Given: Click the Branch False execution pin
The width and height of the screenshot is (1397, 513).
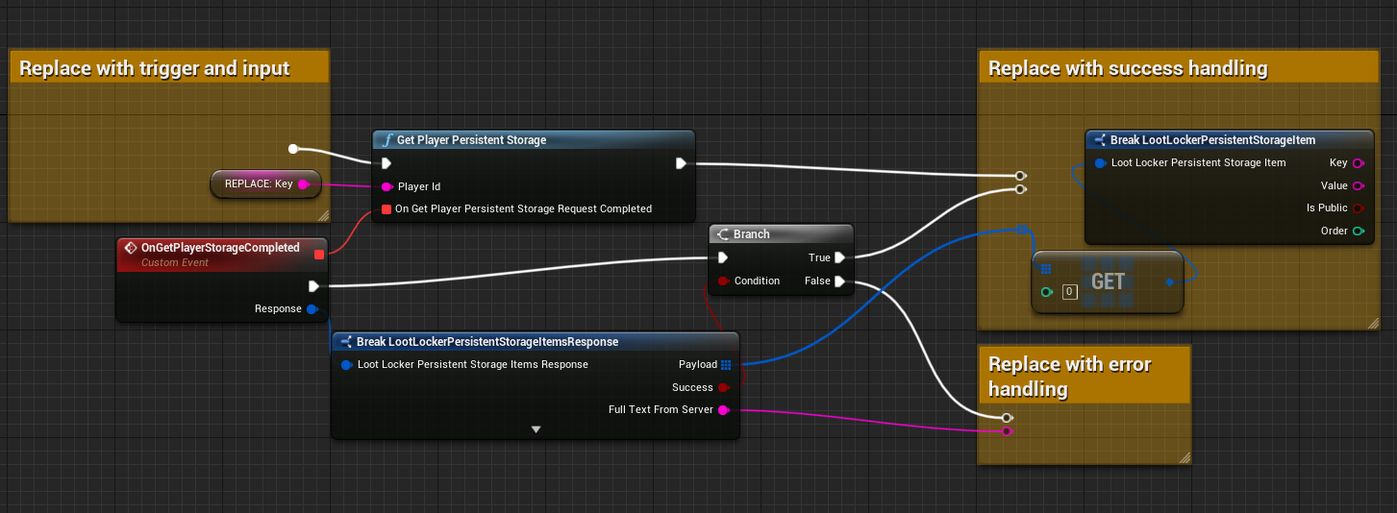Looking at the screenshot, I should click(839, 281).
